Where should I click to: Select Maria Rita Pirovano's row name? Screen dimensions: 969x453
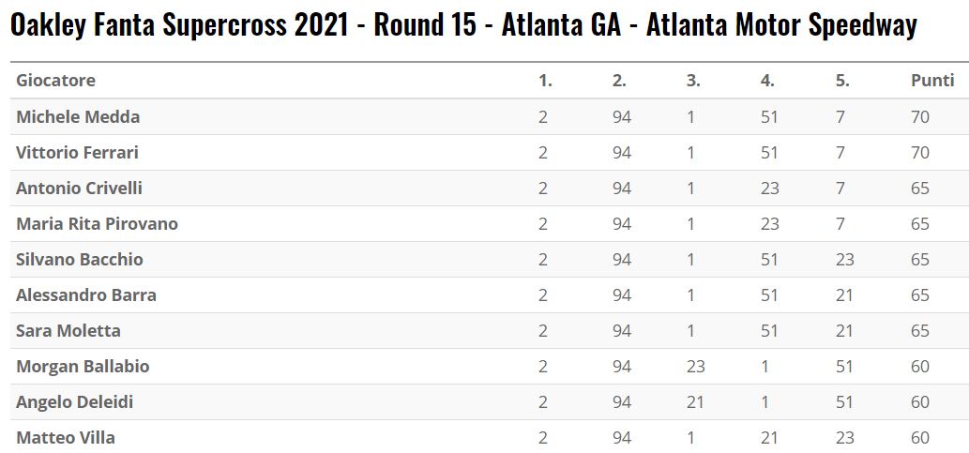[97, 223]
